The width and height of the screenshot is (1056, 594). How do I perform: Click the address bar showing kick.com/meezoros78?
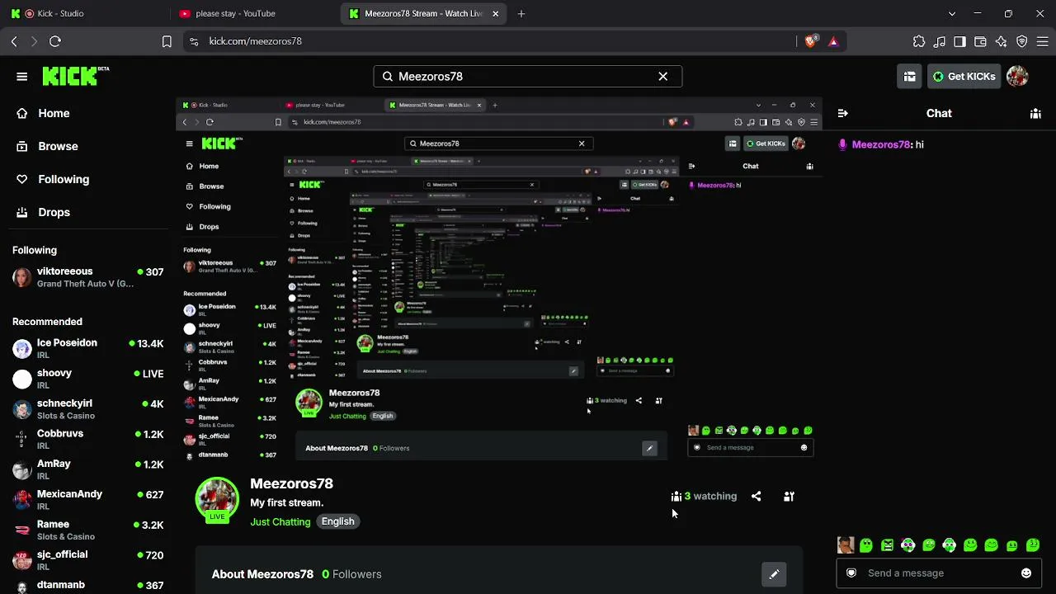click(495, 41)
